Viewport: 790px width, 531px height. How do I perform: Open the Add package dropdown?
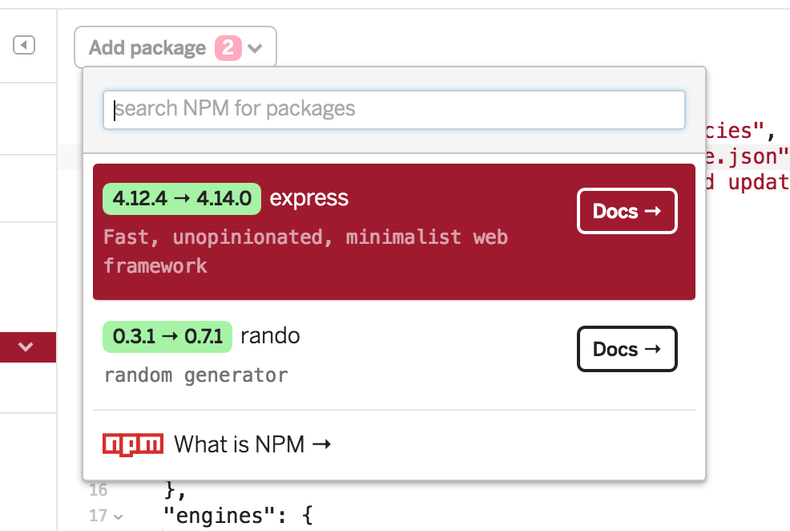175,47
